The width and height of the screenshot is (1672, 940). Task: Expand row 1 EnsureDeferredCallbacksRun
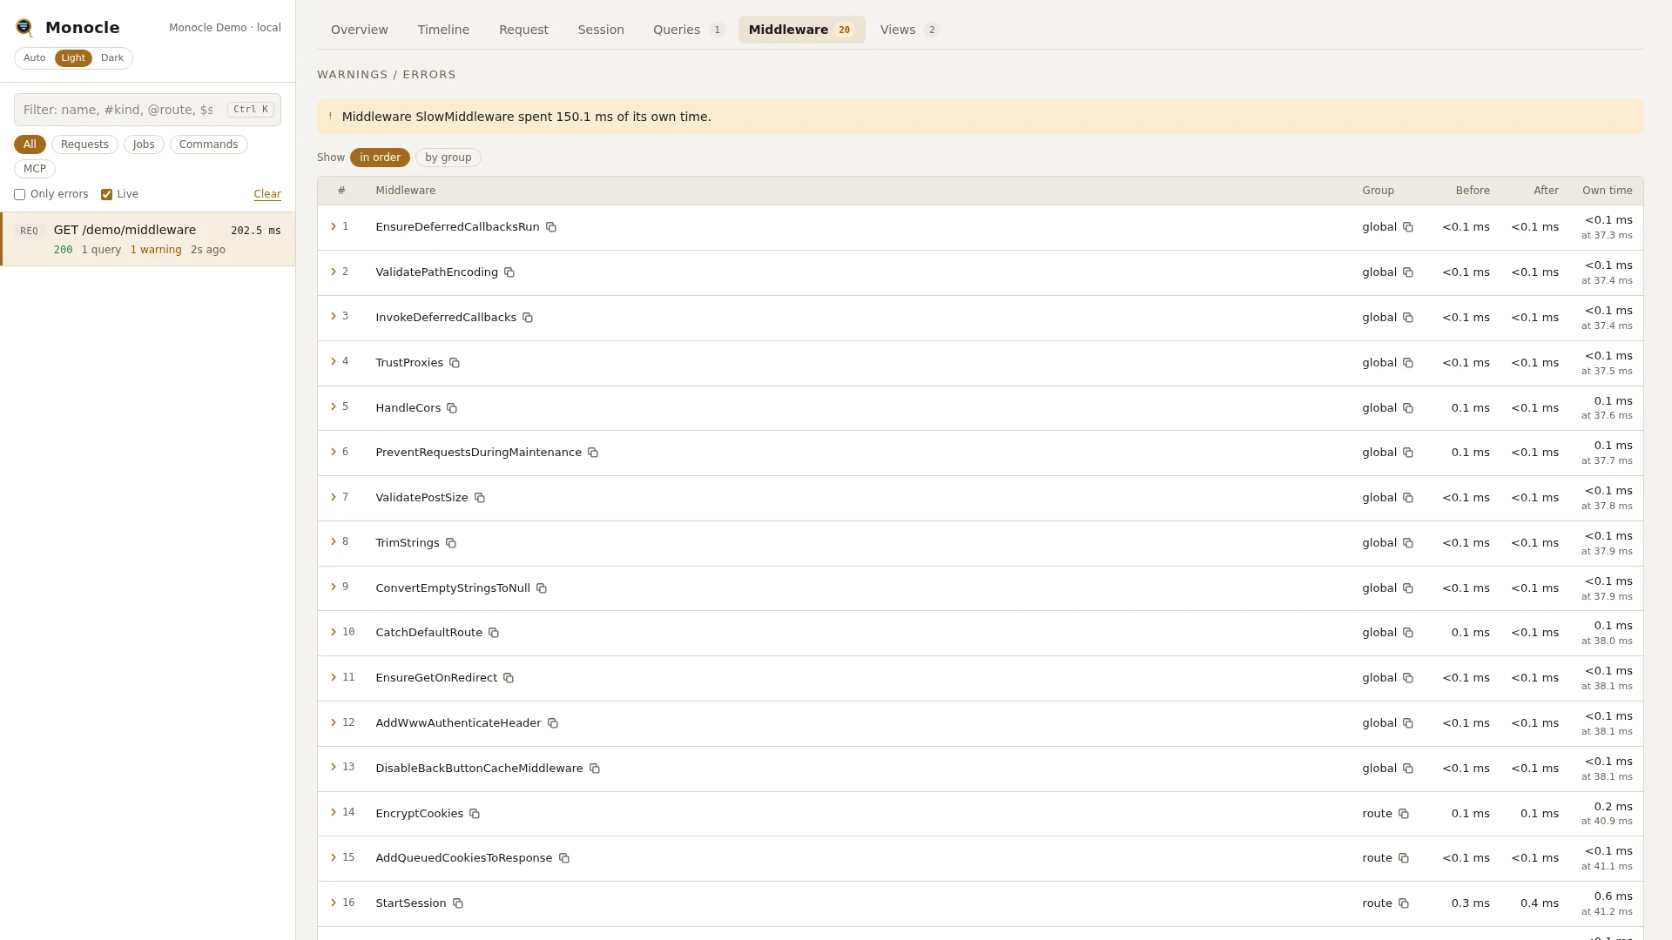334,226
